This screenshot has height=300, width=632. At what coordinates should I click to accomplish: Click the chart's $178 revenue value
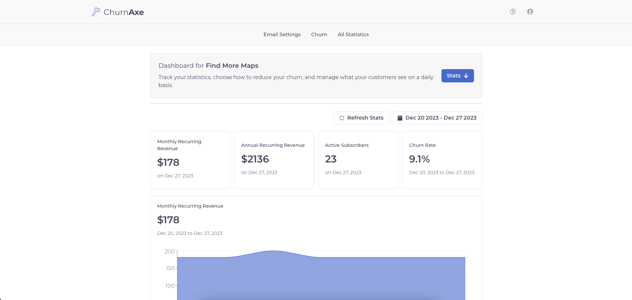168,220
